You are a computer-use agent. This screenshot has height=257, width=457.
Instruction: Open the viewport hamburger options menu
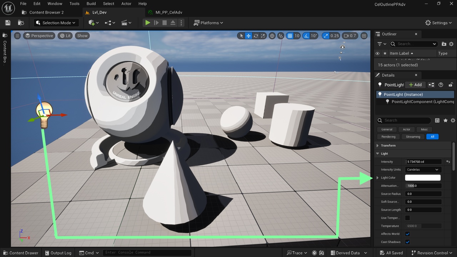tap(17, 36)
